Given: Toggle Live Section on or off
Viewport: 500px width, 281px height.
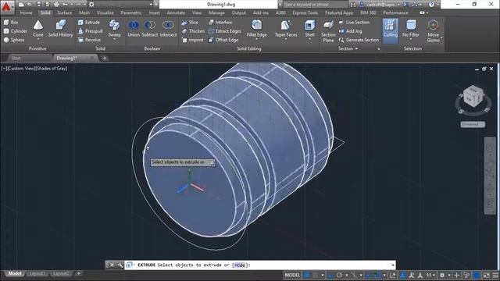Looking at the screenshot, I should click(x=354, y=23).
